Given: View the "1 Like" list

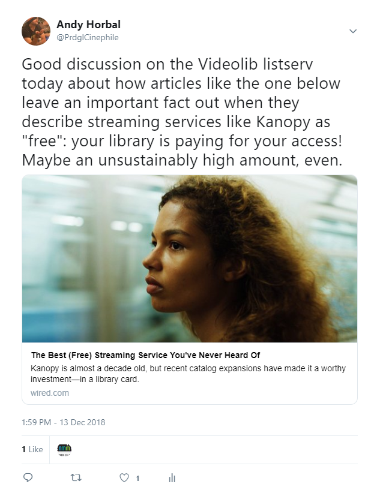Looking at the screenshot, I should (x=32, y=449).
